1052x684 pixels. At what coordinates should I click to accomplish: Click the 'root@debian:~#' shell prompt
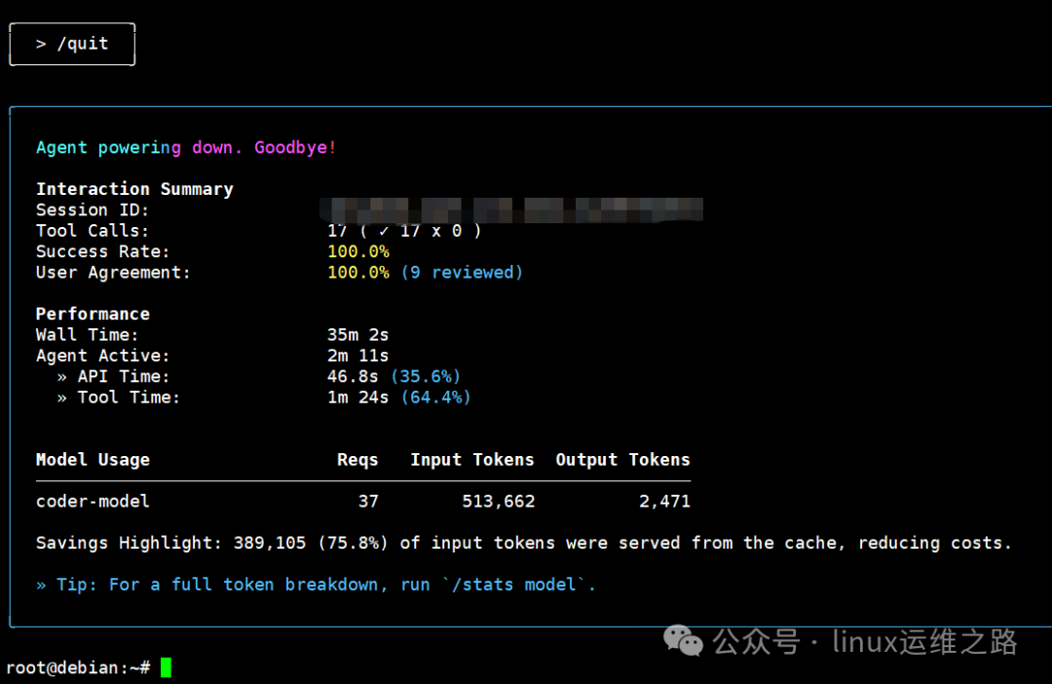tap(79, 667)
